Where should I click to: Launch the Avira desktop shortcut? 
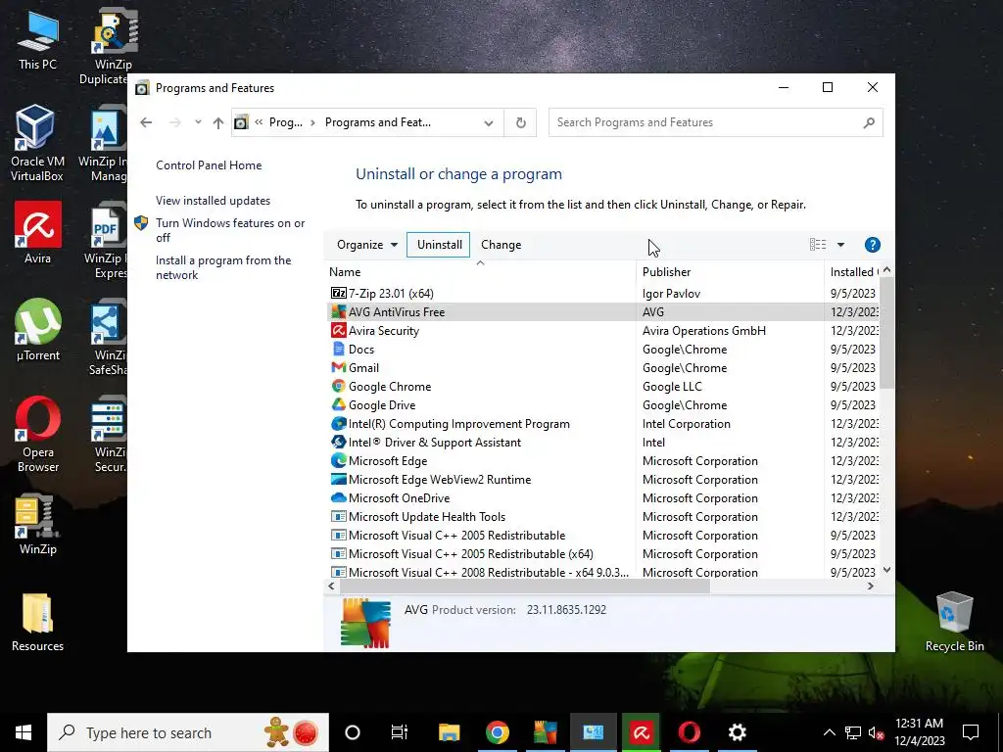pos(38,233)
